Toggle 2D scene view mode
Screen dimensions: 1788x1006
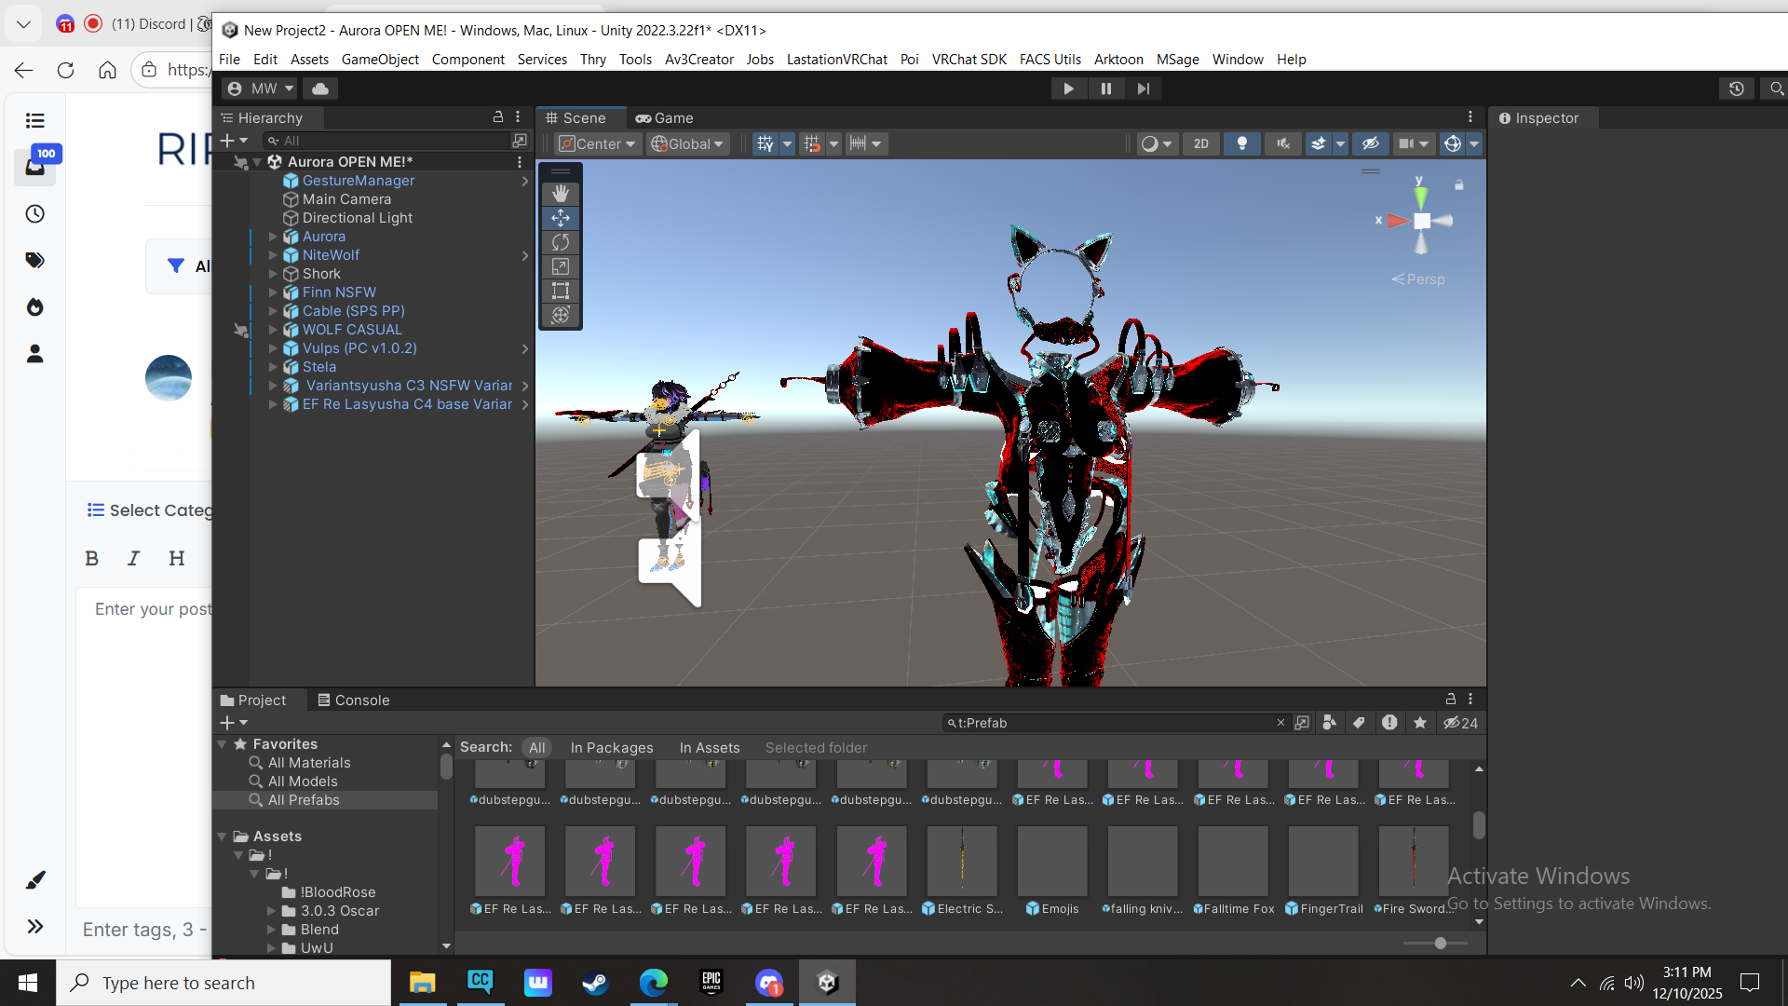(x=1201, y=143)
